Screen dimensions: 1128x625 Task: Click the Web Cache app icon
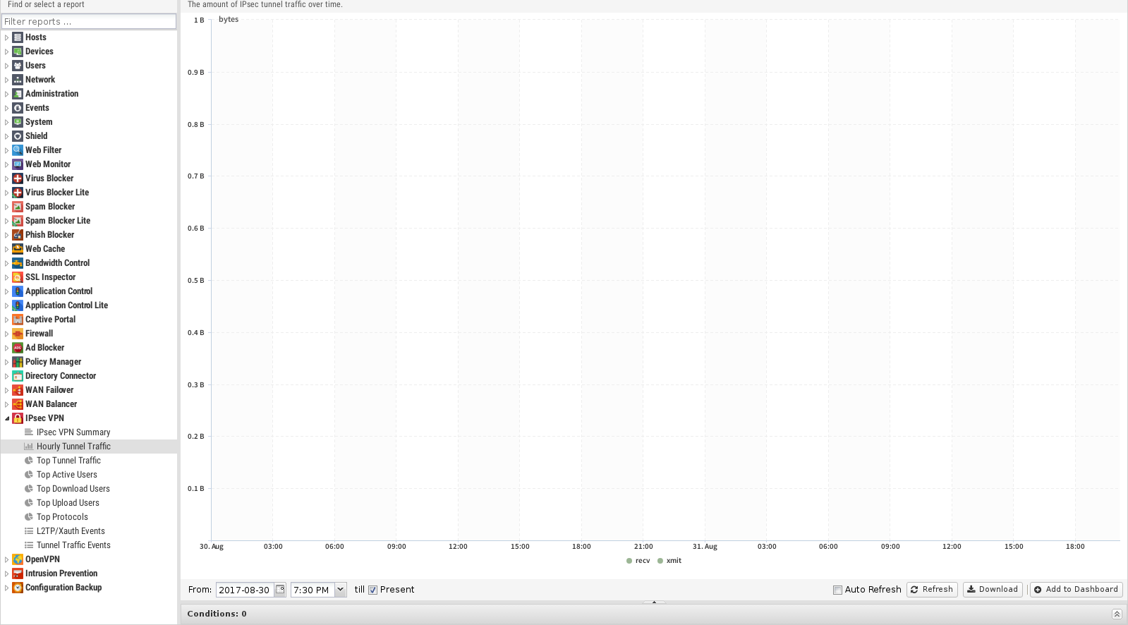18,249
